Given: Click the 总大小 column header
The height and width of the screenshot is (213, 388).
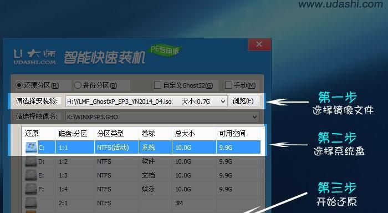Looking at the screenshot, I should 185,134.
